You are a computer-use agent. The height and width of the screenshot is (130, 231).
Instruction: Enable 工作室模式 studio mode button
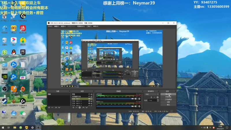168,99
